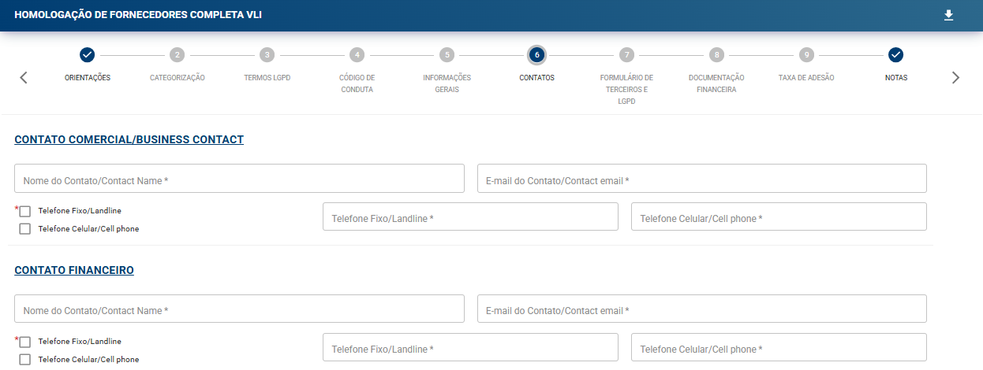Check Telefone Fixo box under Contato Financeiro
983x370 pixels.
pos(25,342)
